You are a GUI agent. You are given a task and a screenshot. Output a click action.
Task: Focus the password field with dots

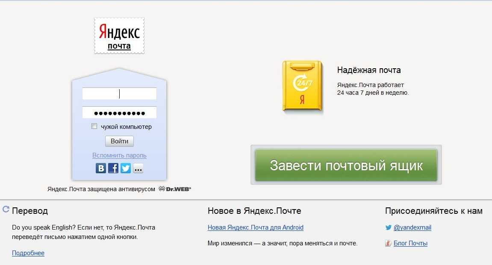(x=119, y=113)
